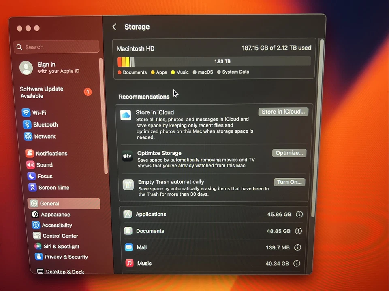Show info for Music storage
Screen dimensions: 389x291
click(297, 263)
